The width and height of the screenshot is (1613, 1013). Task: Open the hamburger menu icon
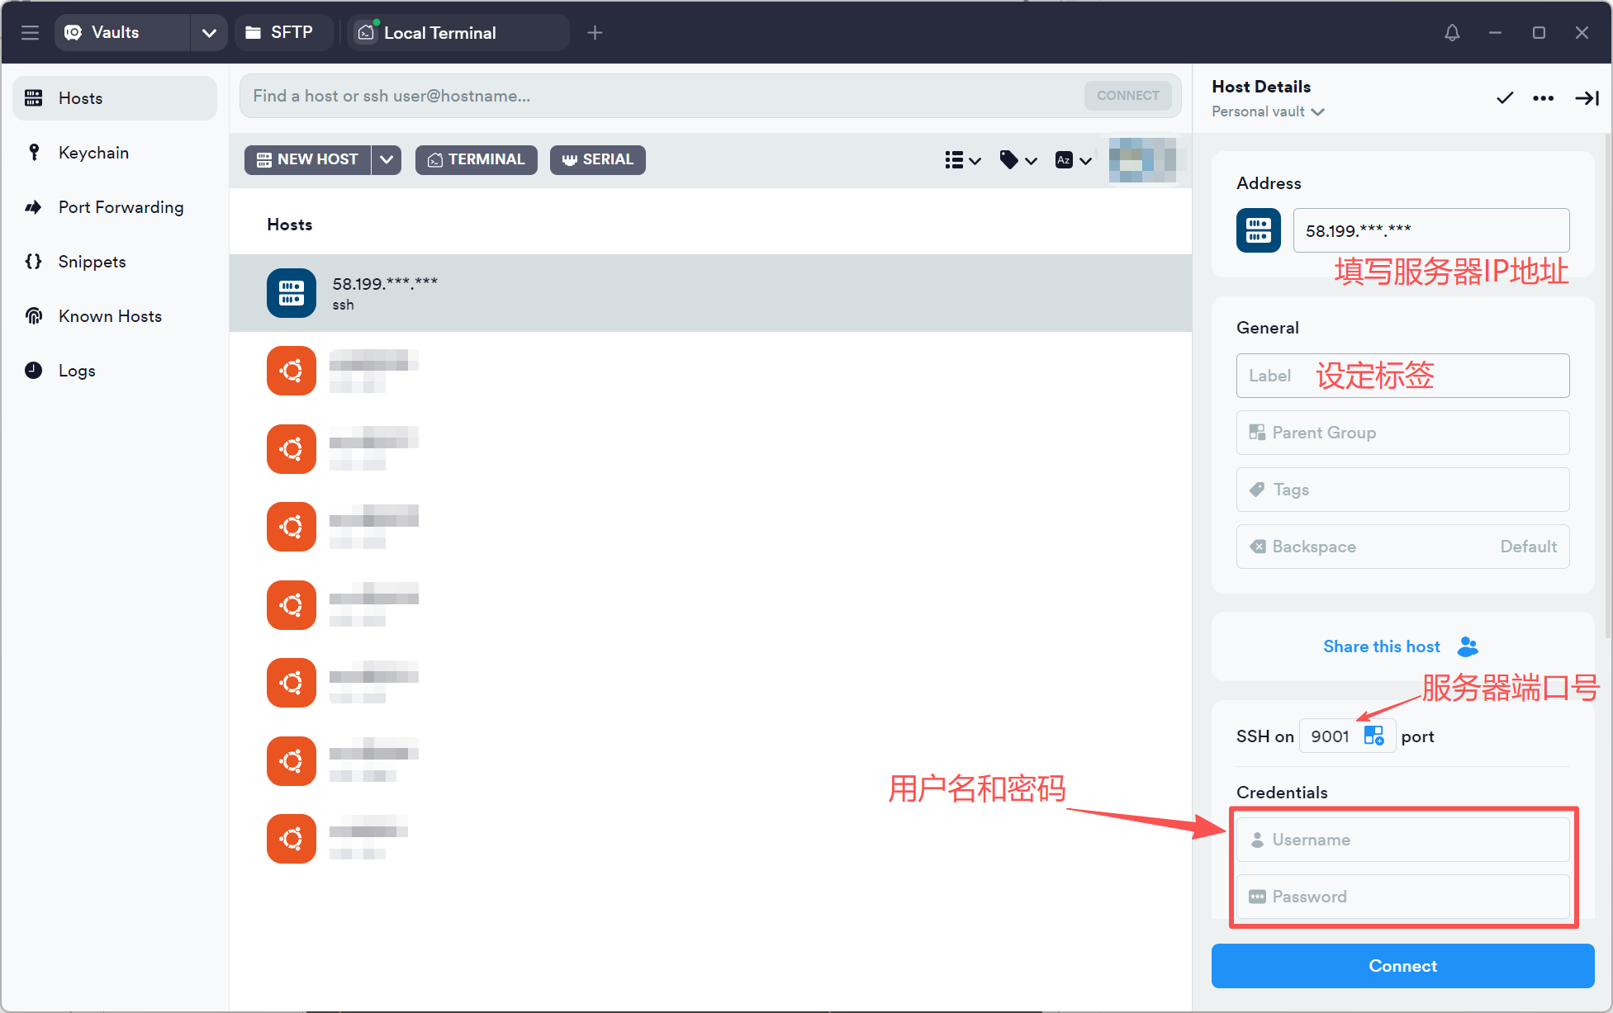point(31,32)
